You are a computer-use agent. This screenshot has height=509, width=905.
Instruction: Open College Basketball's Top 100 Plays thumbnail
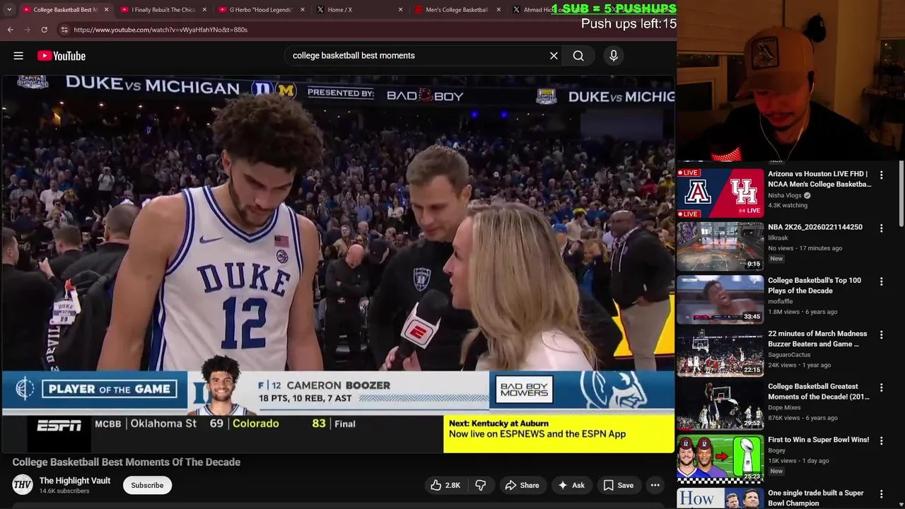point(720,299)
